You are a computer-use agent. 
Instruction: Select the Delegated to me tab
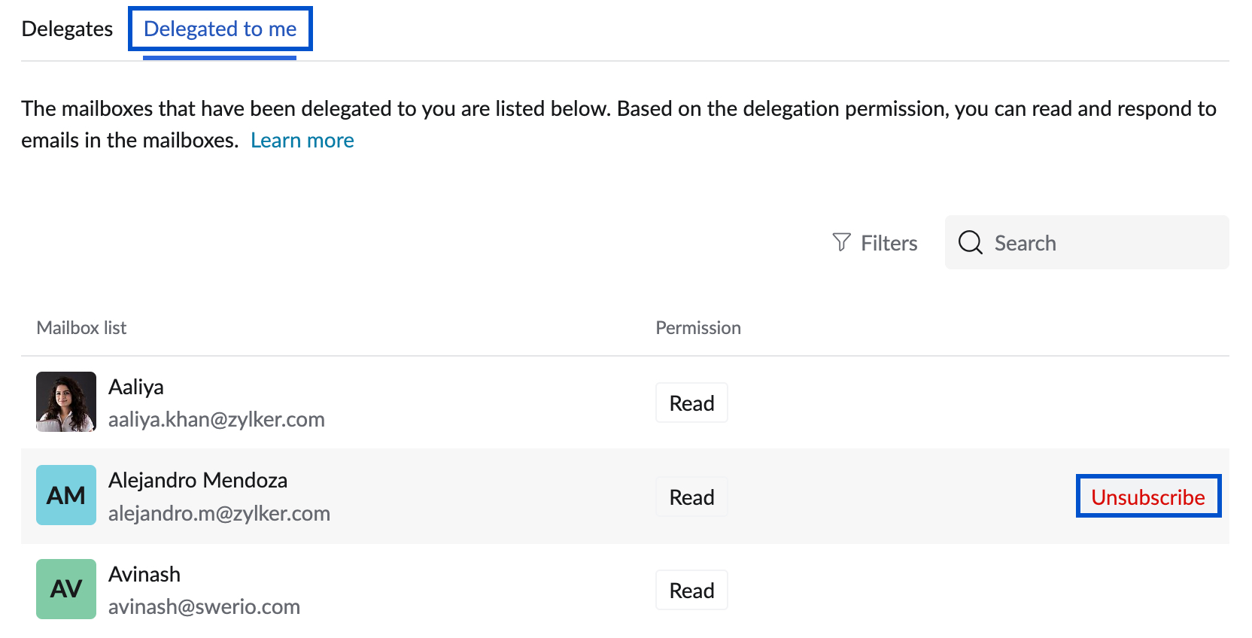coord(220,29)
